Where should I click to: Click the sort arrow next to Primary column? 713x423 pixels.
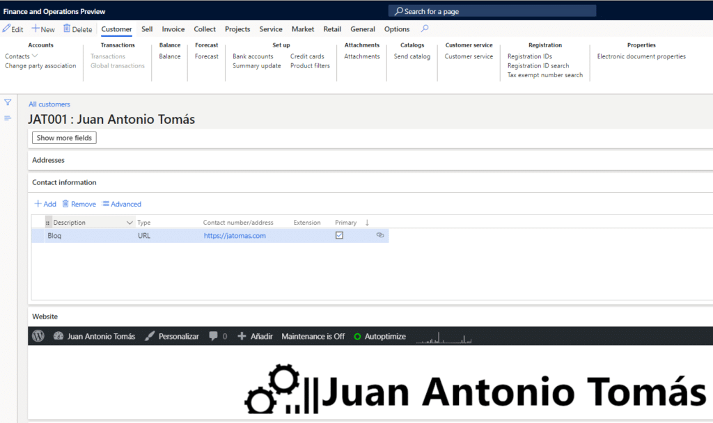367,223
